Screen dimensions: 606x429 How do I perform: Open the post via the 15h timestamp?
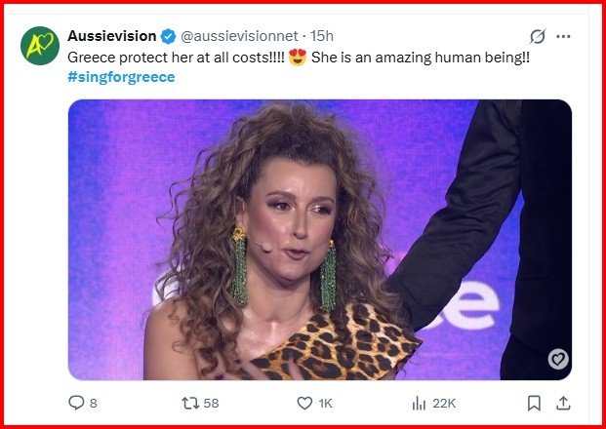pyautogui.click(x=321, y=36)
